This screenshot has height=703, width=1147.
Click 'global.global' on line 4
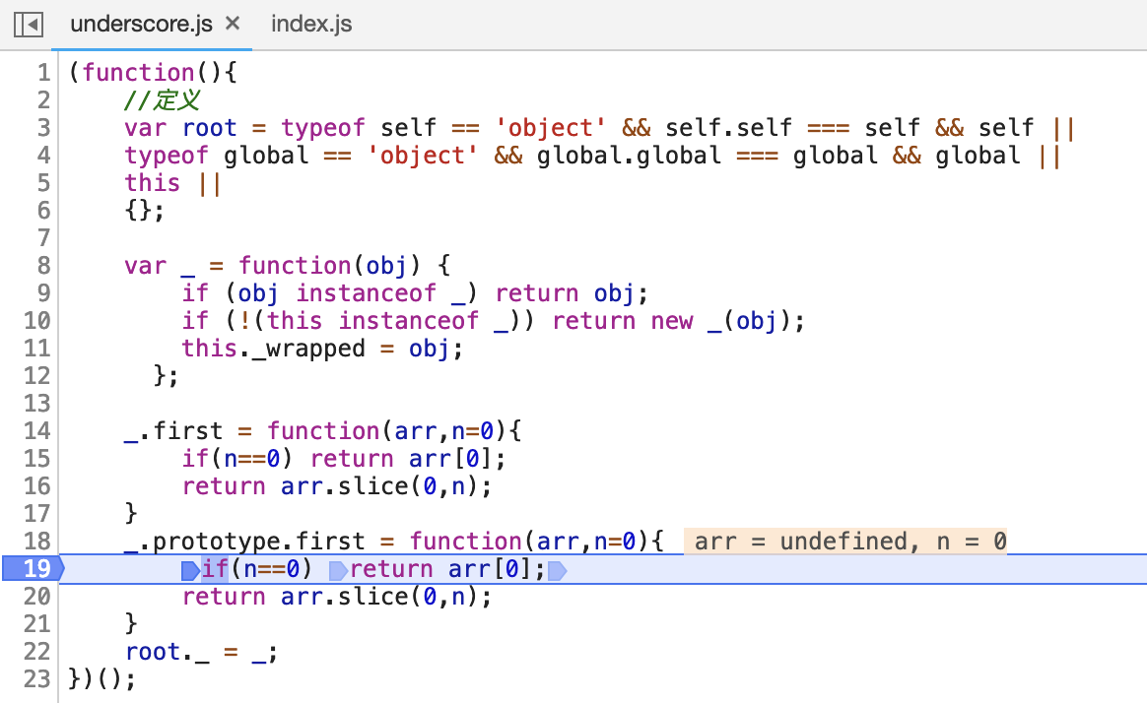(x=629, y=156)
